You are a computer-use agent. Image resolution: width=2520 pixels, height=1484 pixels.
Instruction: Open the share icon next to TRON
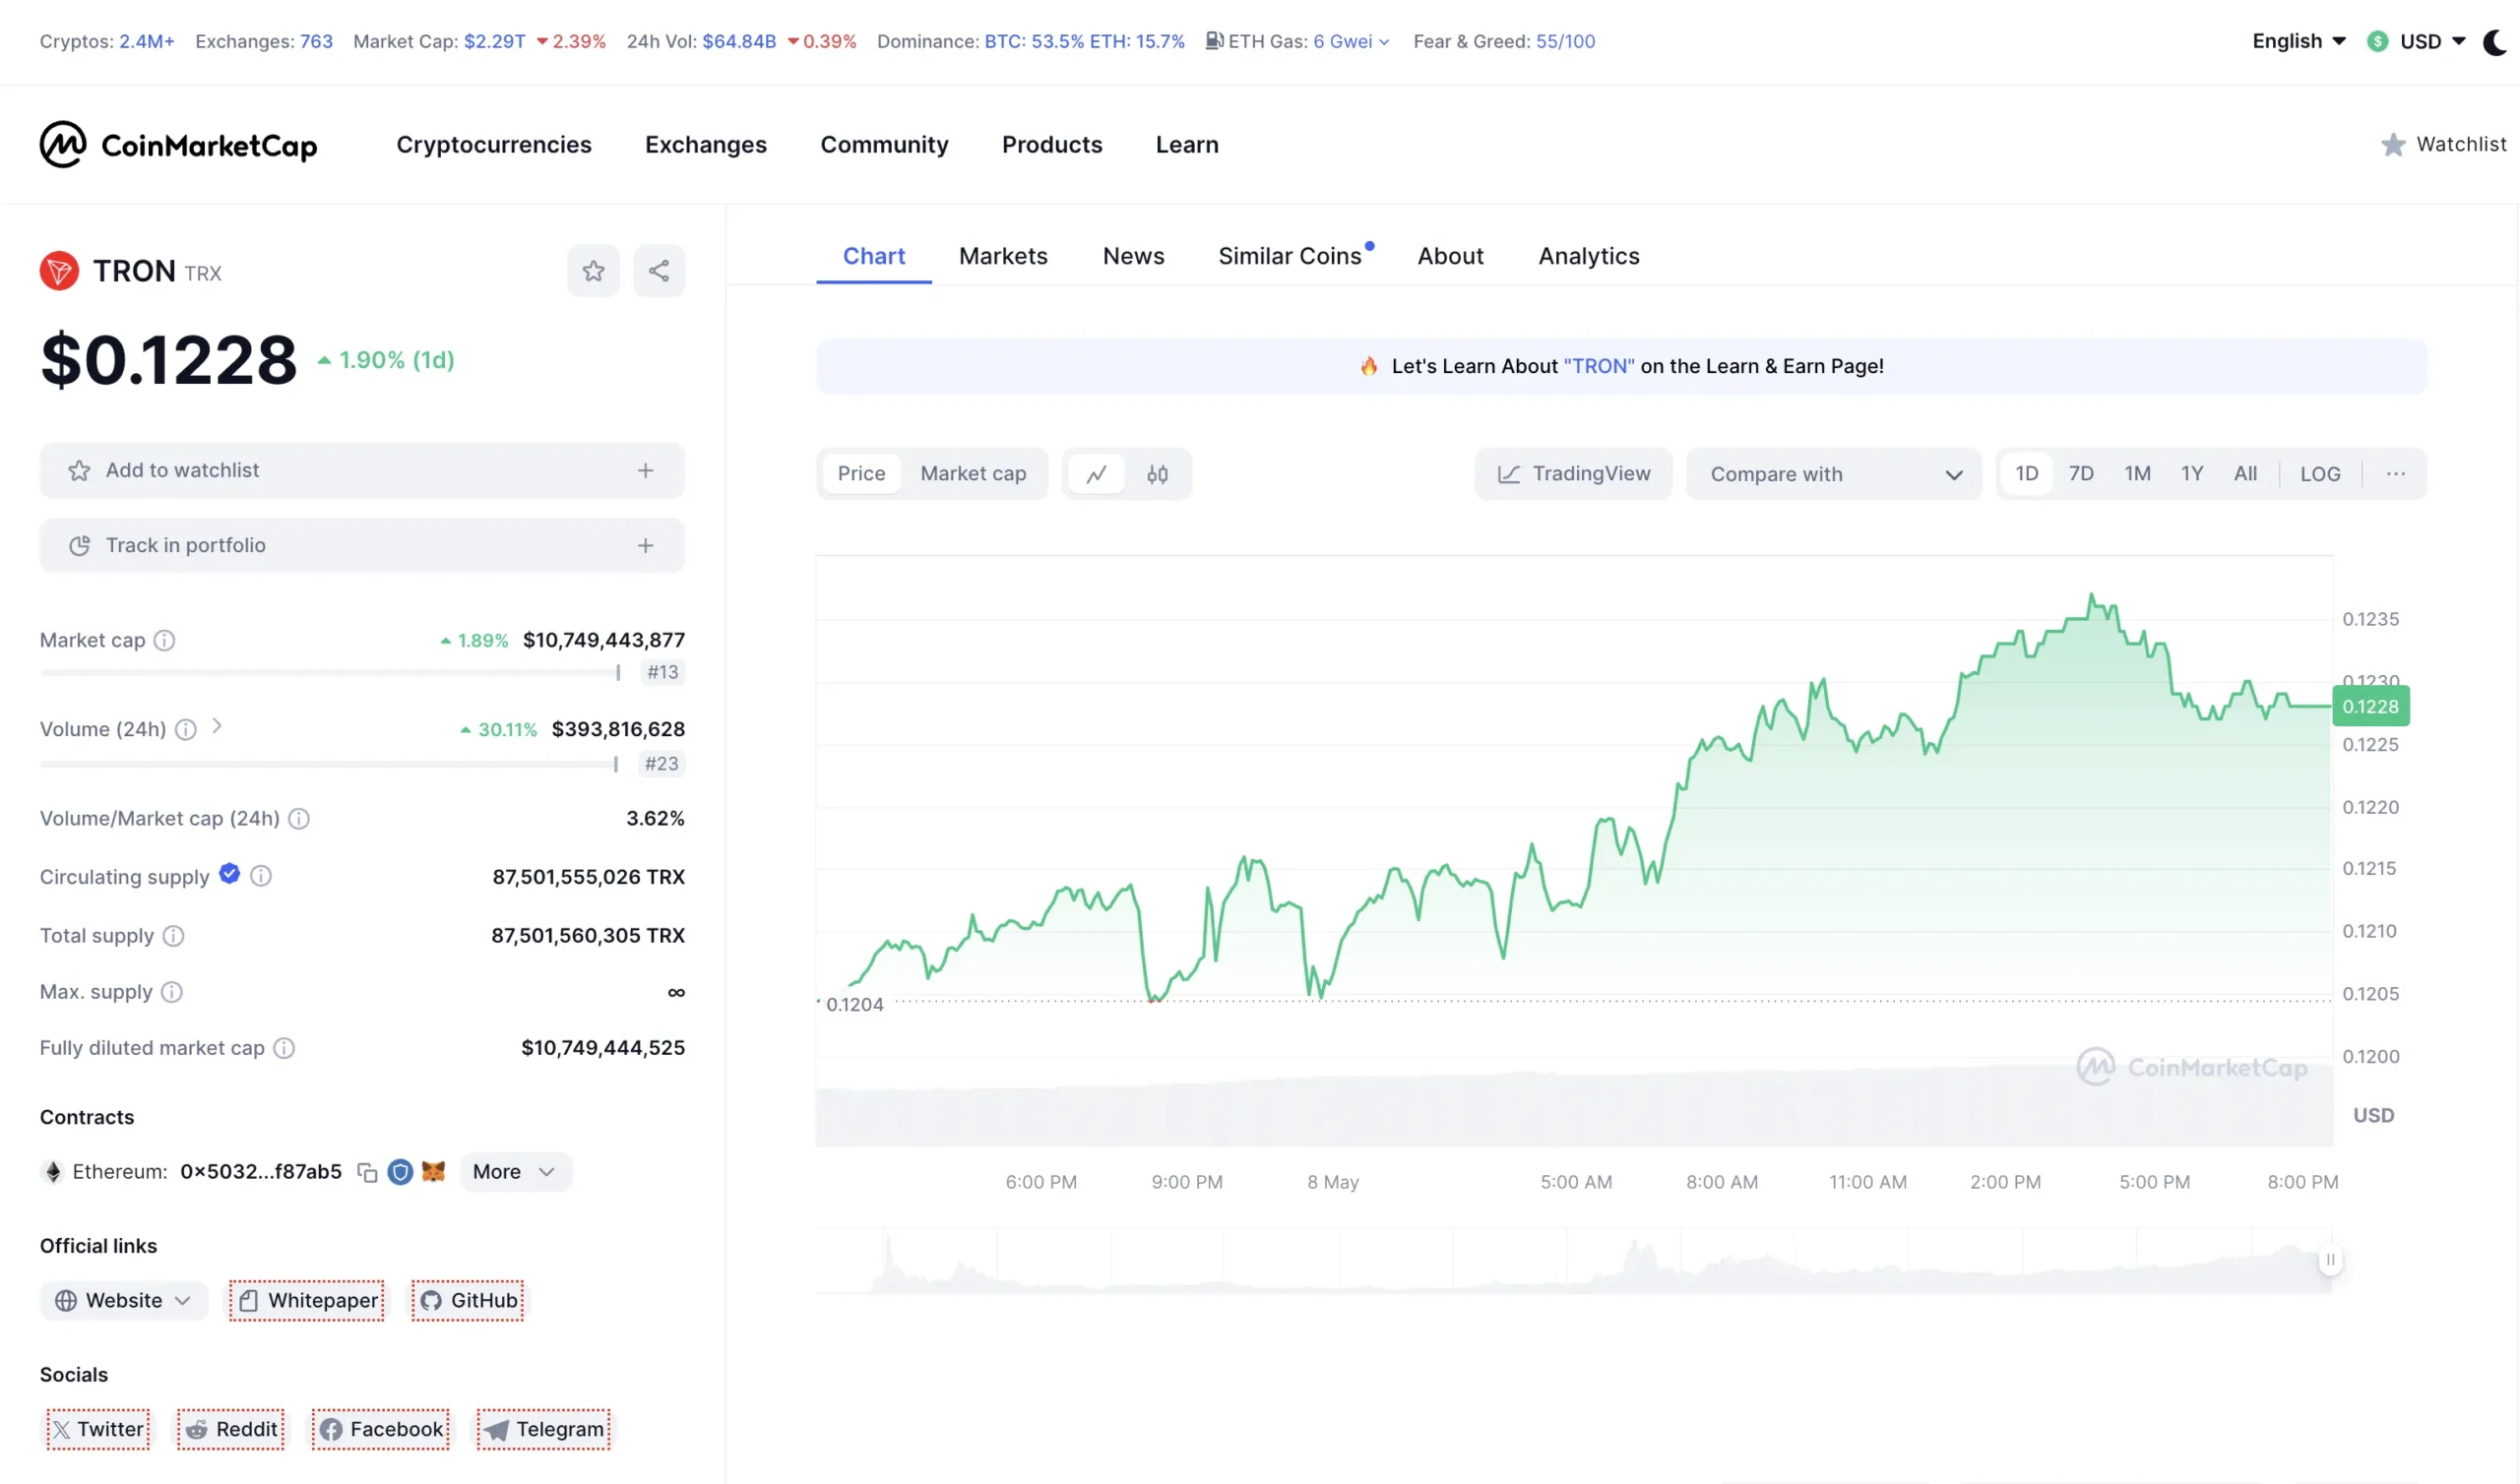click(659, 271)
